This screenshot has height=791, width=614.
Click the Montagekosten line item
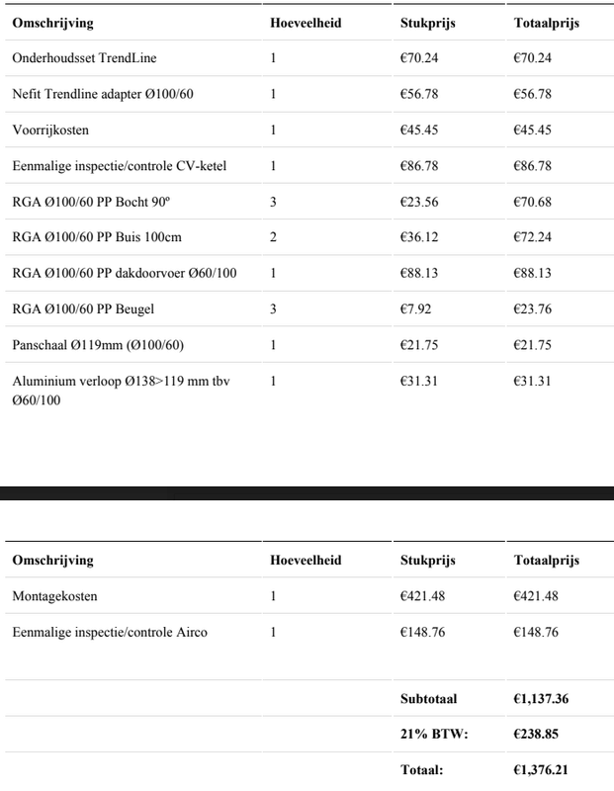[x=54, y=596]
